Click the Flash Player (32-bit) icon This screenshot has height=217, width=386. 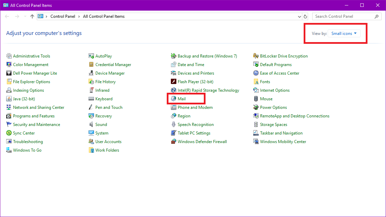coord(174,82)
